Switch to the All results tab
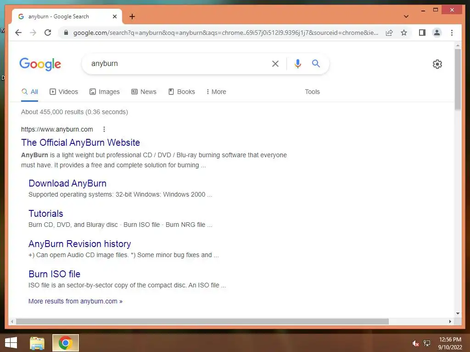This screenshot has height=352, width=470. point(30,92)
